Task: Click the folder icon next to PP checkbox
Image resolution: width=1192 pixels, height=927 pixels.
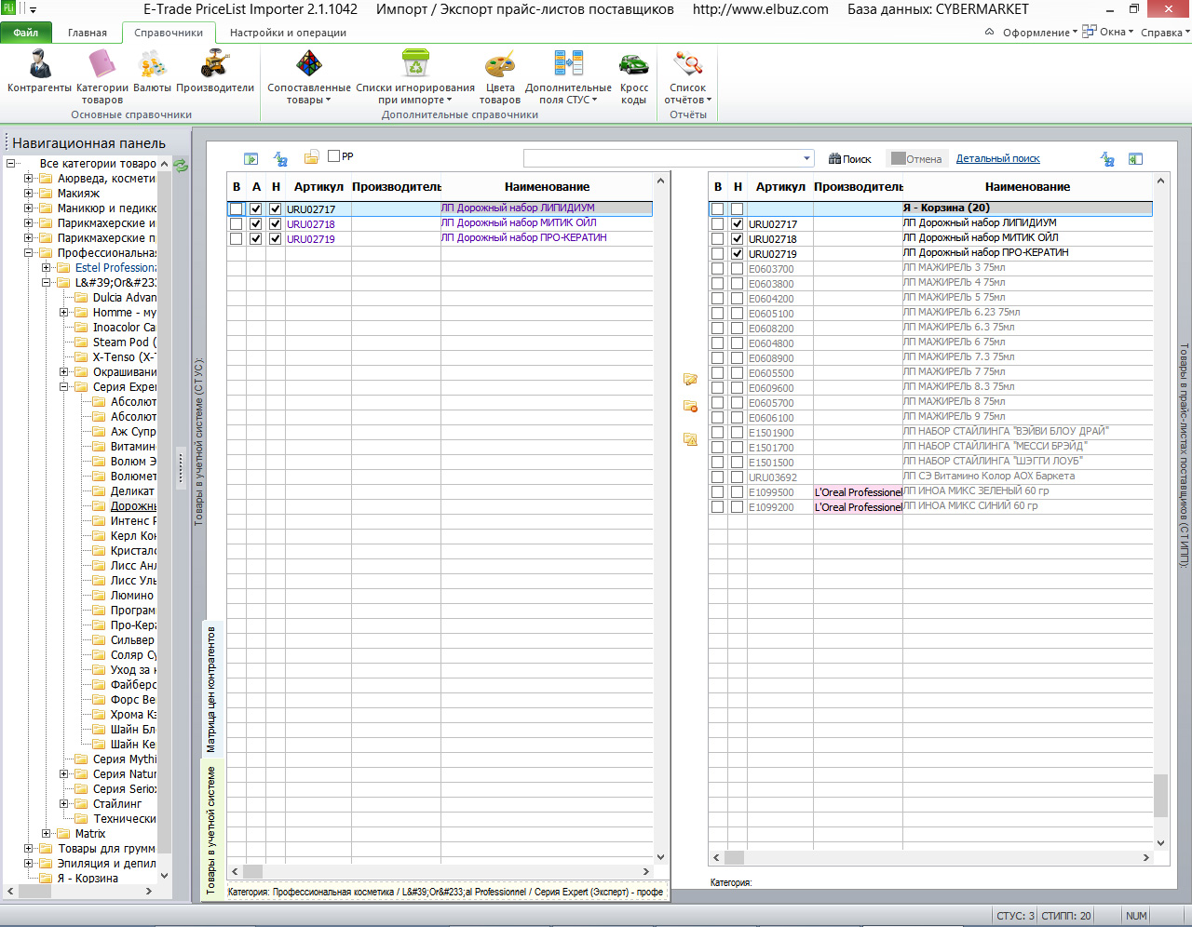Action: (x=312, y=157)
